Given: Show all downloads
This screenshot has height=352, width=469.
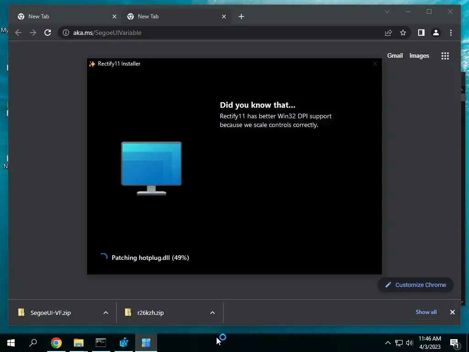Looking at the screenshot, I should [x=426, y=312].
